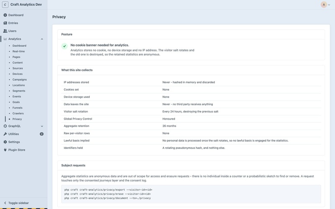
Task: Open Entries in the main navigation
Action: (13, 23)
